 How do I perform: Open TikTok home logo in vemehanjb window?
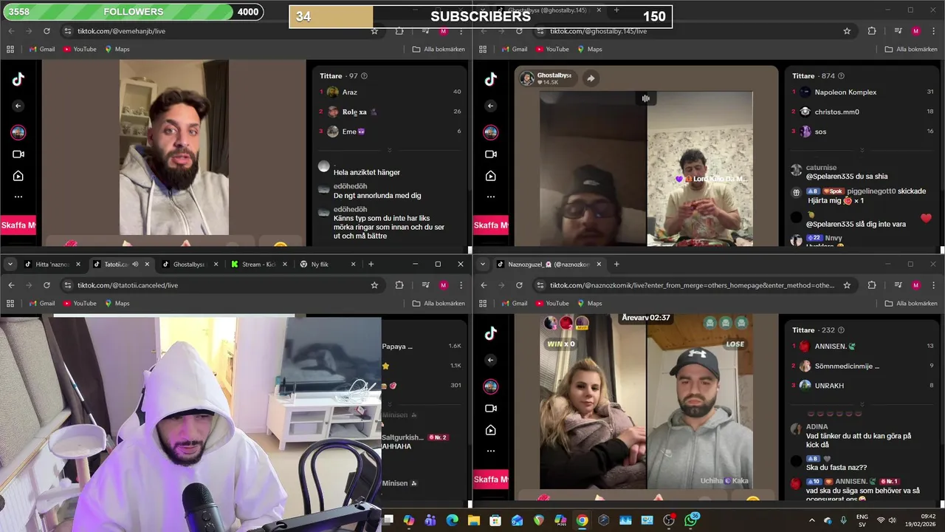tap(18, 80)
